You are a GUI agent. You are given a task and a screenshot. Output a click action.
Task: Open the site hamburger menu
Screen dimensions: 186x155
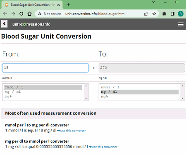click(x=181, y=24)
